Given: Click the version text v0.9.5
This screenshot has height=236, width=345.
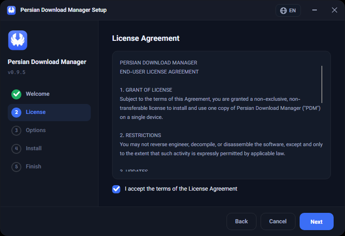Looking at the screenshot, I should pyautogui.click(x=16, y=72).
